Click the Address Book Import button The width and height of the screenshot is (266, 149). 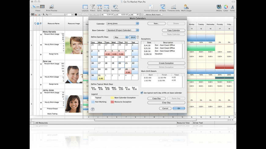(x=153, y=15)
